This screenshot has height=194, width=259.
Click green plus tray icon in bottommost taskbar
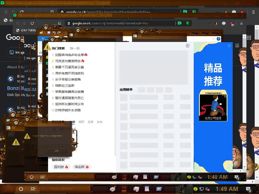click(x=196, y=189)
